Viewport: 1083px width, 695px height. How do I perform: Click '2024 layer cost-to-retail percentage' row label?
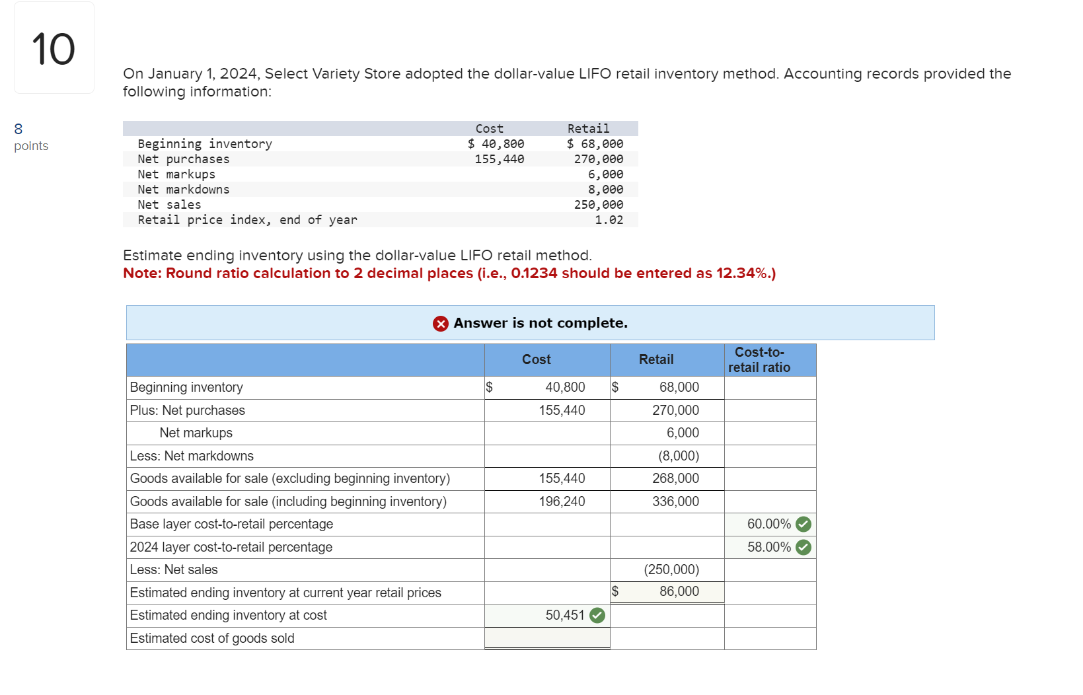coord(231,547)
